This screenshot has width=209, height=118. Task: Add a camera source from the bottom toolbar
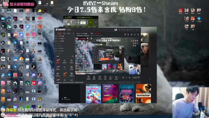click(94, 77)
